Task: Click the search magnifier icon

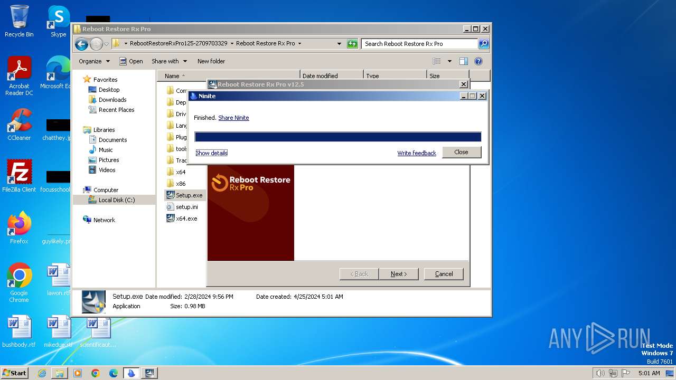Action: [484, 44]
